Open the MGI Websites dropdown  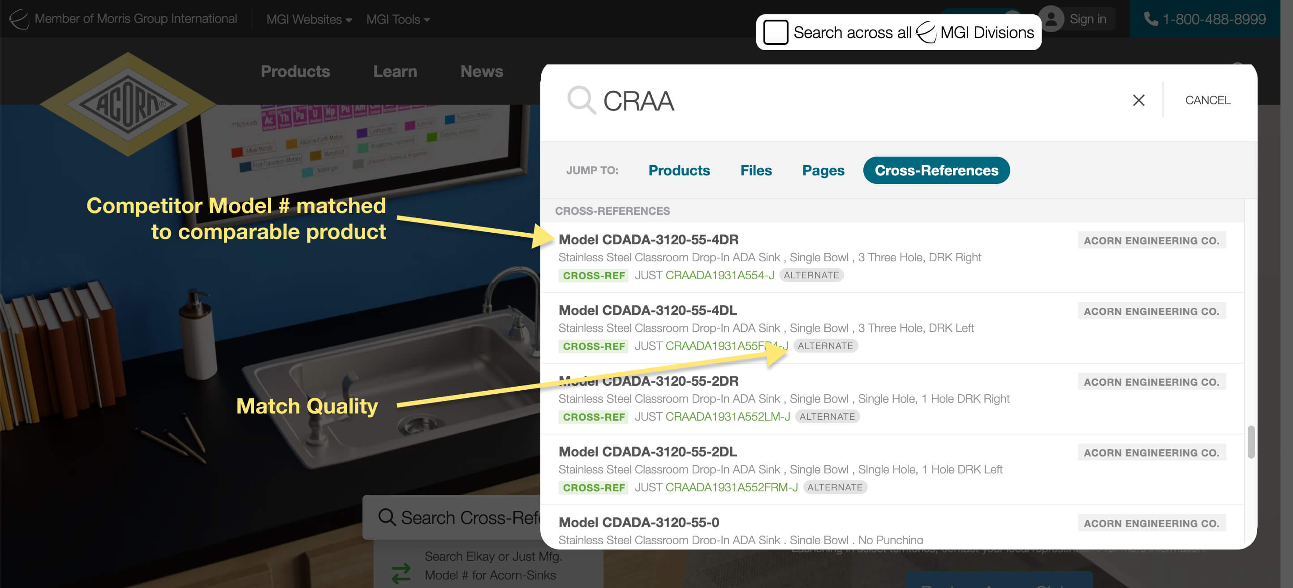click(308, 19)
